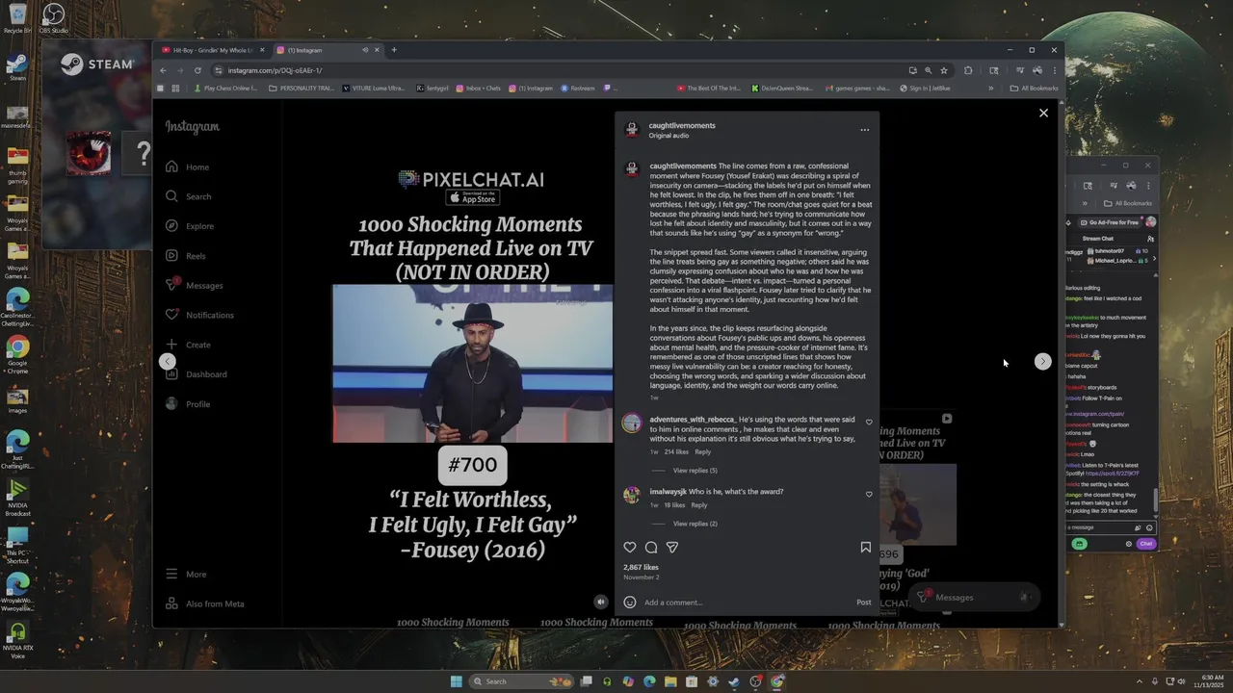Screen dimensions: 1233x693
Task: Open the comment bubble icon under post
Action: (x=651, y=547)
